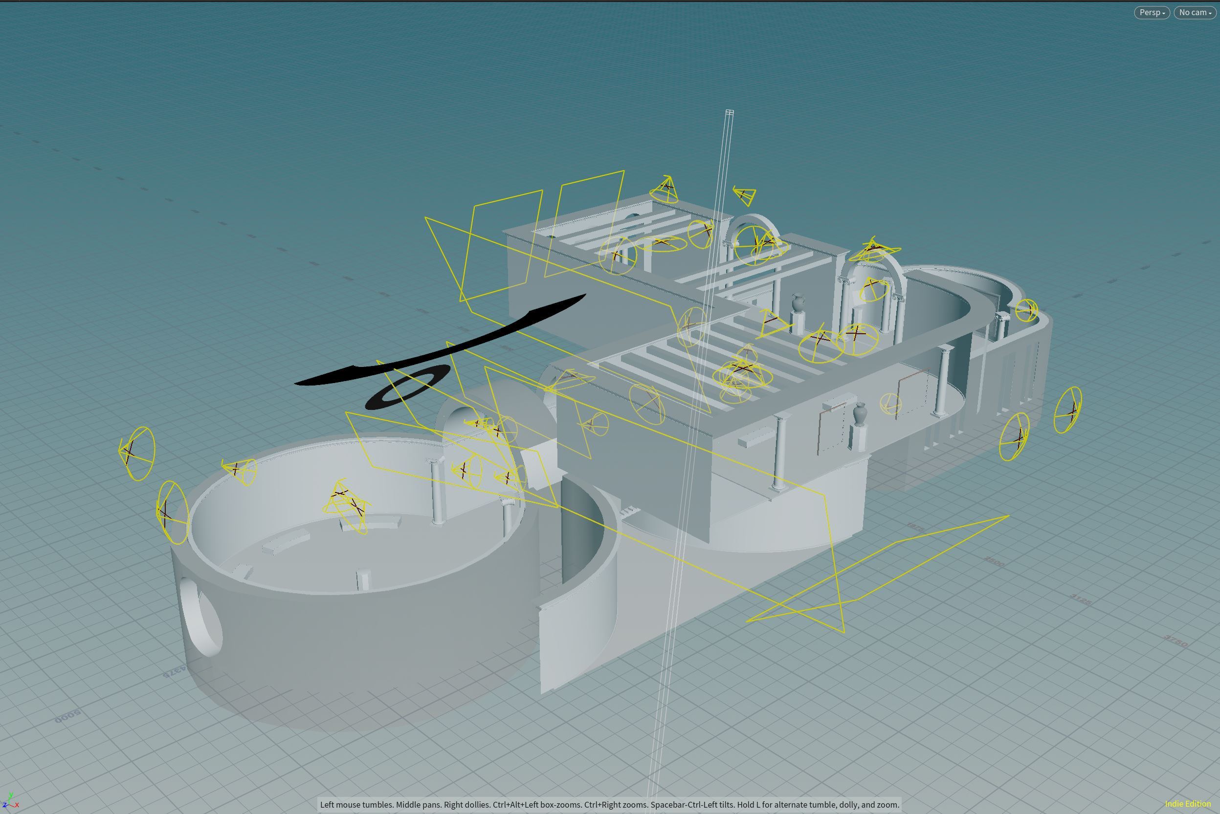Select the urn on pedestal near tall arch

(798, 304)
